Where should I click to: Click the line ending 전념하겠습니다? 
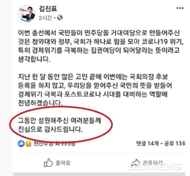pyautogui.click(x=40, y=103)
